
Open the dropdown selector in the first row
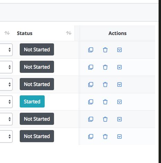coord(6,50)
